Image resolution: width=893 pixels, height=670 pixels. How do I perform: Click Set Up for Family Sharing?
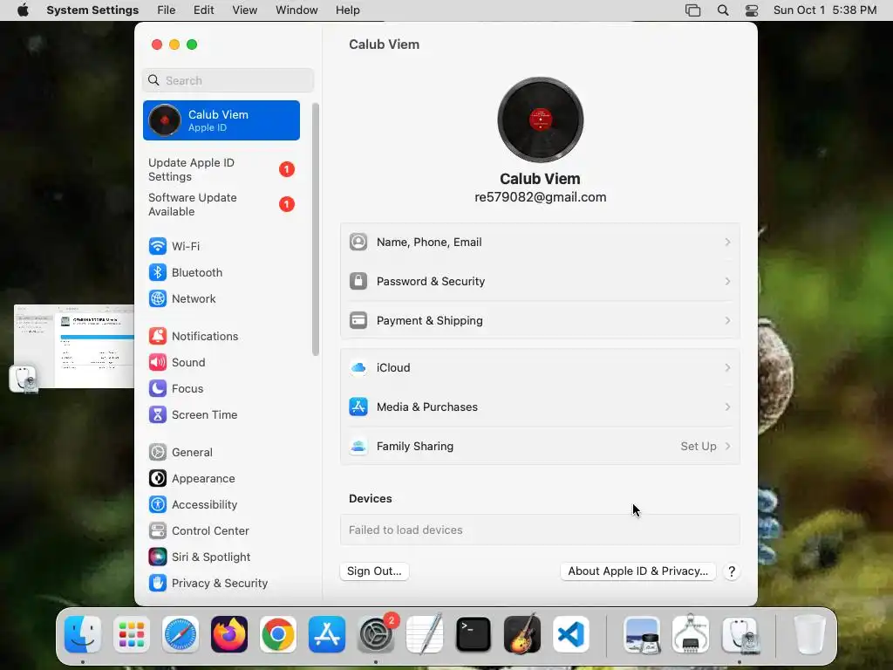click(x=699, y=446)
